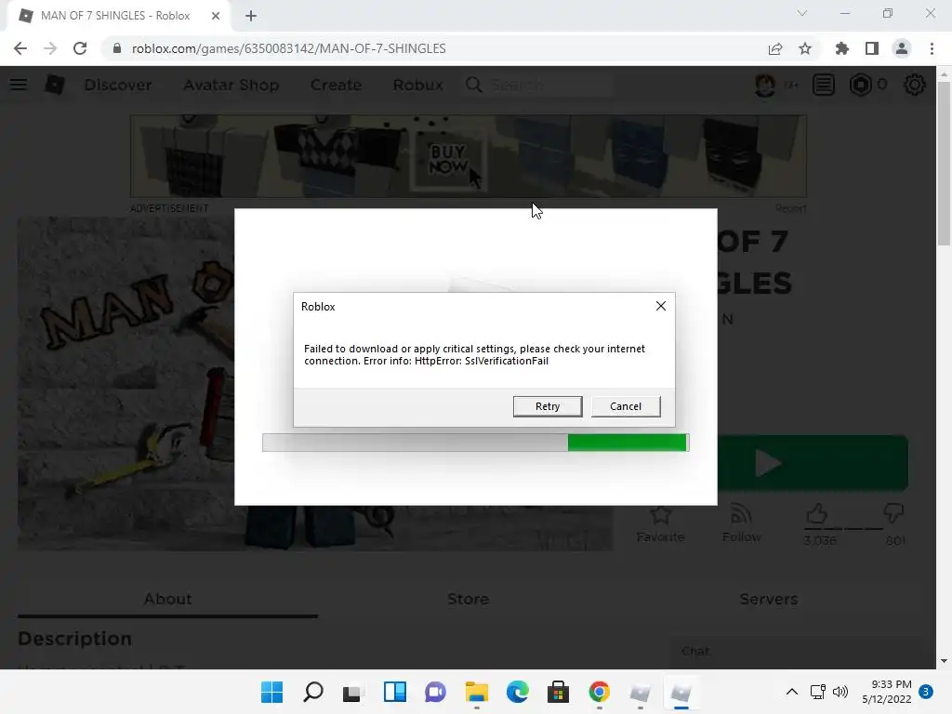
Task: Click Retry in the Roblox error dialog
Action: (x=547, y=406)
